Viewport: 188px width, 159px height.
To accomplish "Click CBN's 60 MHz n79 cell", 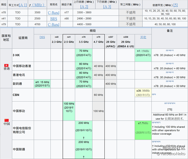I will tap(98, 95).
